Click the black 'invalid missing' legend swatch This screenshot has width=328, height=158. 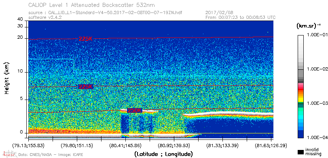pyautogui.click(x=300, y=152)
